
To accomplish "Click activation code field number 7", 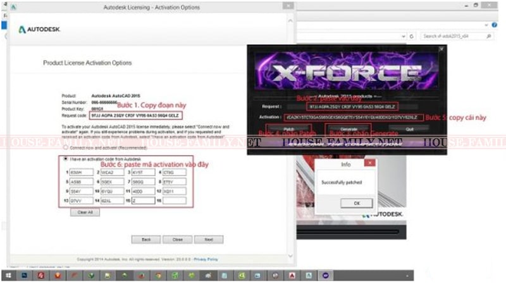I will coord(144,182).
